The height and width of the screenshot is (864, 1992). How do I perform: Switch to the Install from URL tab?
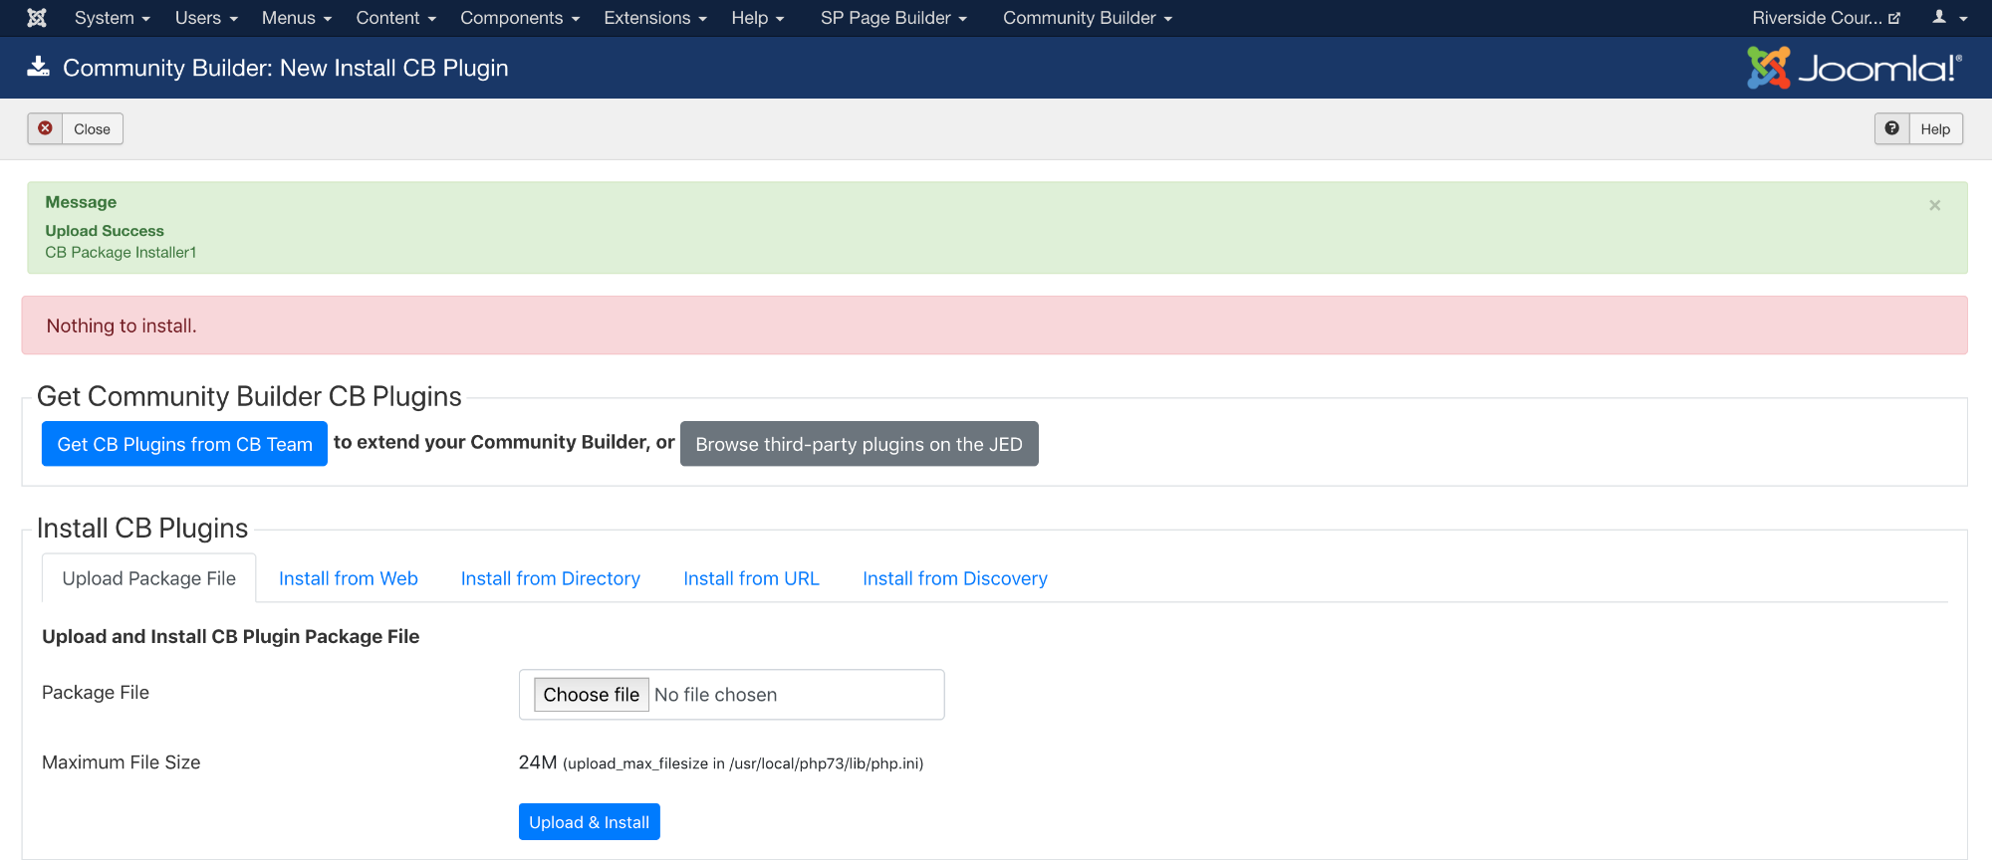tap(751, 578)
